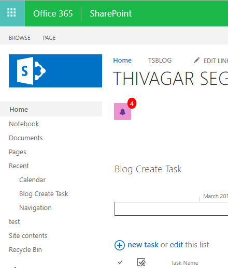Image resolution: width=228 pixels, height=268 pixels.
Task: Open Calendar under Recent
Action: [x=32, y=180]
